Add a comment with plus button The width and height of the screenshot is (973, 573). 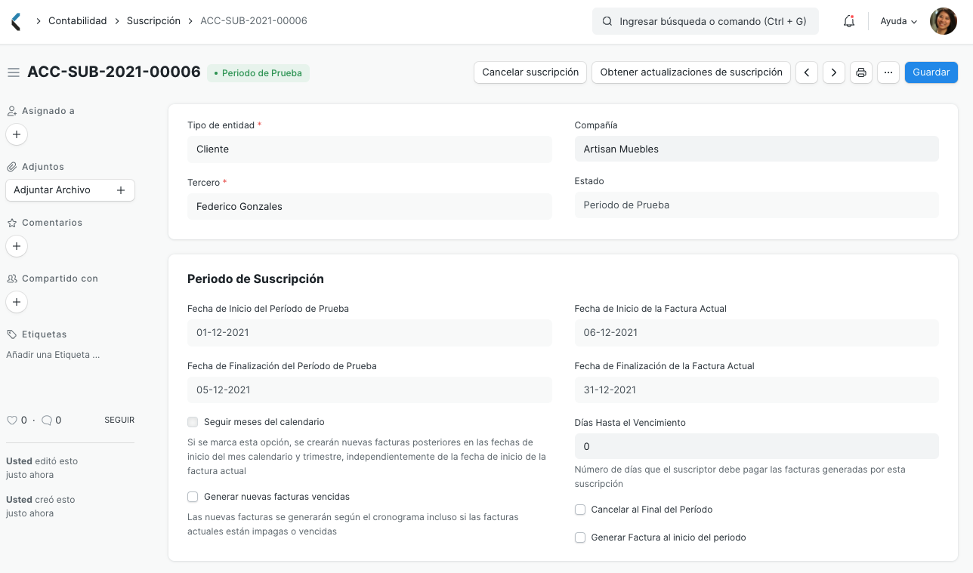pos(17,246)
